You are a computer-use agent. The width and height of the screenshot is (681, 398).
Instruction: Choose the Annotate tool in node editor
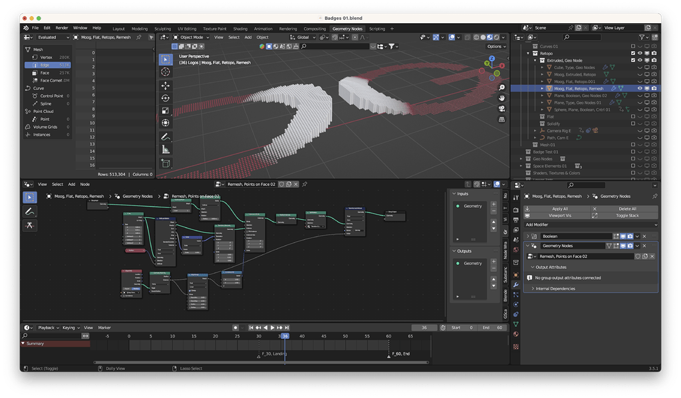(x=29, y=211)
